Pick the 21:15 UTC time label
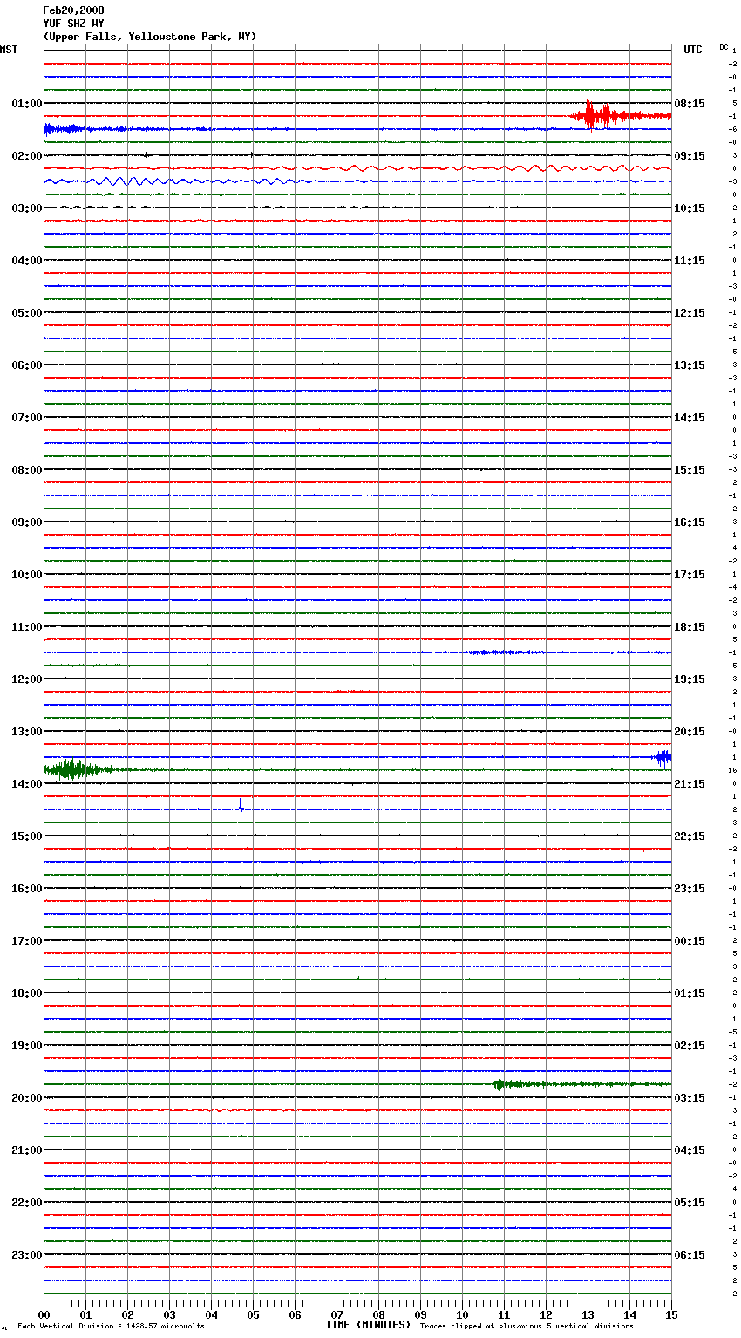The height and width of the screenshot is (1338, 741). coord(690,784)
